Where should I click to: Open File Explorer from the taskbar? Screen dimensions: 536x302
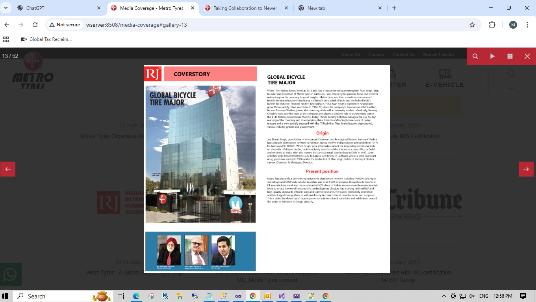point(180,296)
